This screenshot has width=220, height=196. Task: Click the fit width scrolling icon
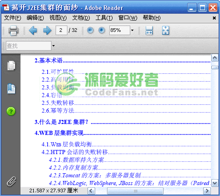tap(149, 31)
